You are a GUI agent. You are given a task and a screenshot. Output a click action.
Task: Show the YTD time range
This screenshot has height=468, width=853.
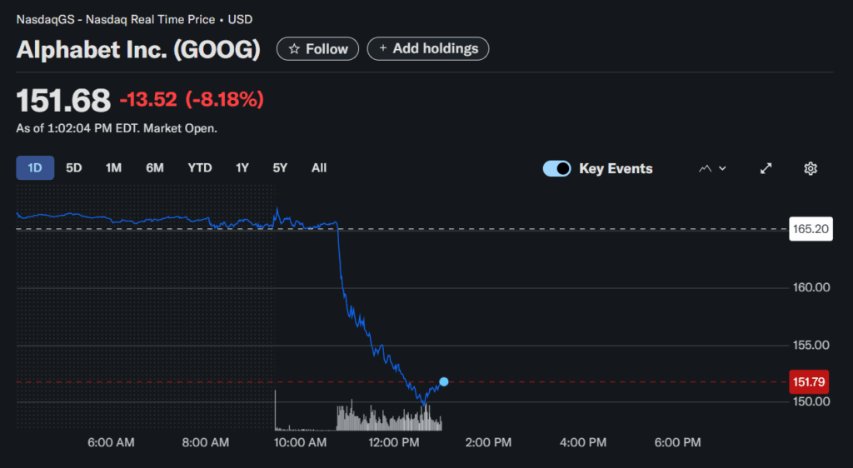pyautogui.click(x=200, y=167)
